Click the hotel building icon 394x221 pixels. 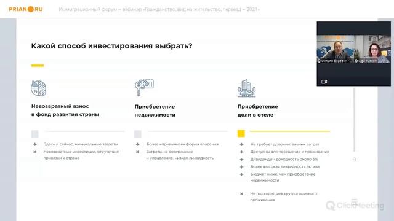click(x=246, y=88)
